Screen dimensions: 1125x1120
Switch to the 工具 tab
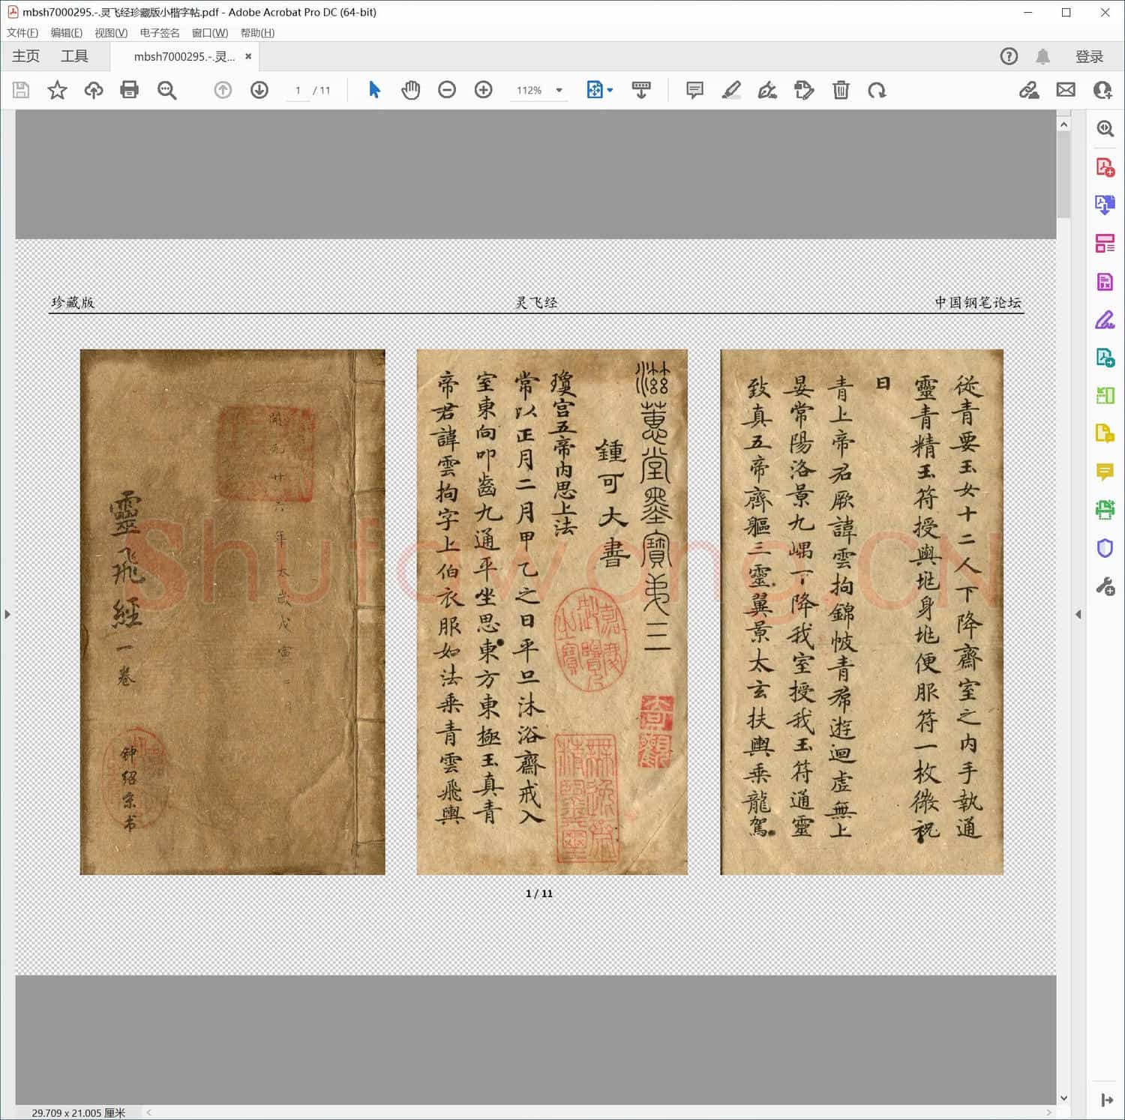click(x=74, y=55)
